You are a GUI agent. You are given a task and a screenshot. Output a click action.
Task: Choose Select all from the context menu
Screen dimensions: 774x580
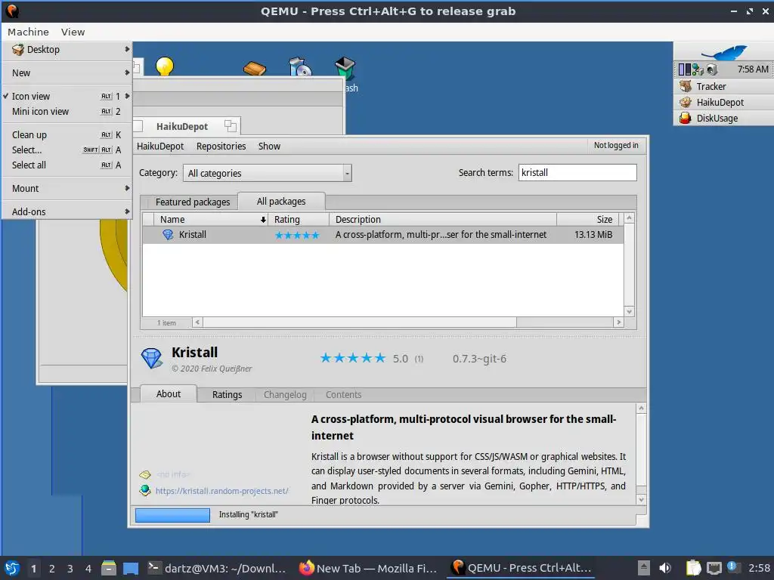[x=67, y=165]
